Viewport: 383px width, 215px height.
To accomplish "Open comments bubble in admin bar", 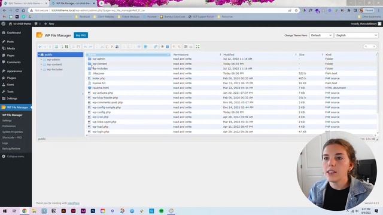I will [x=36, y=24].
